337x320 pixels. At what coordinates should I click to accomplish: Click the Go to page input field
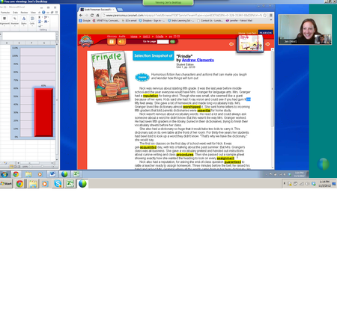pyautogui.click(x=163, y=42)
